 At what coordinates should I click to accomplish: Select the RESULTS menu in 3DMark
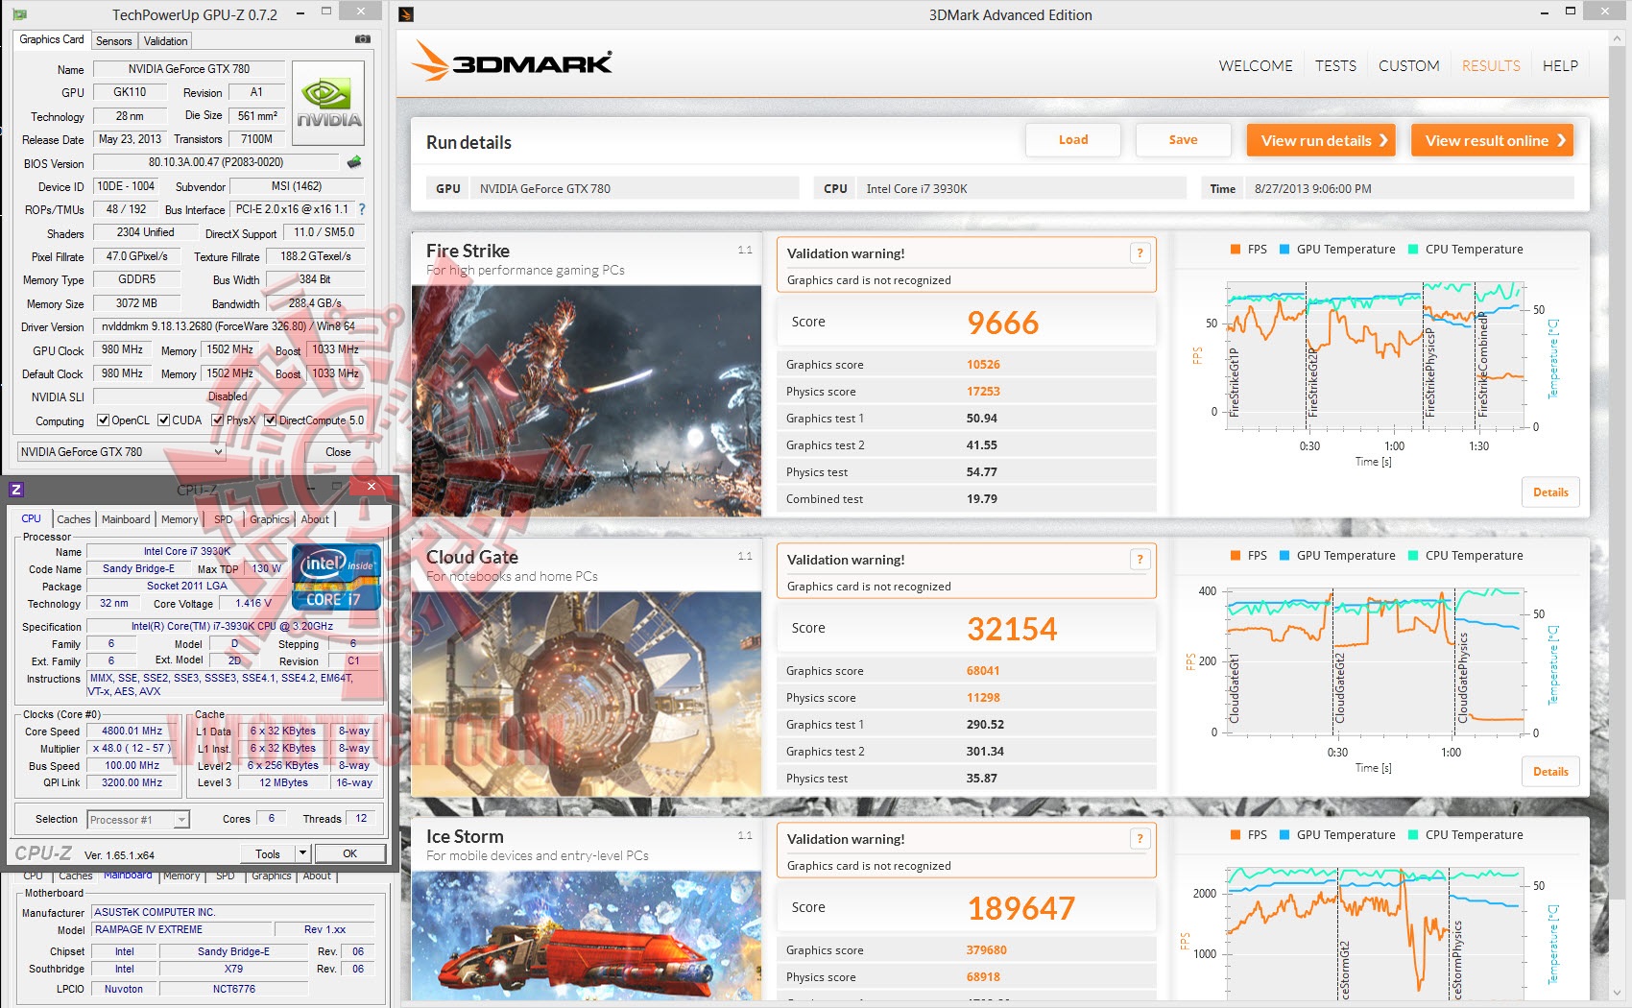(x=1491, y=66)
